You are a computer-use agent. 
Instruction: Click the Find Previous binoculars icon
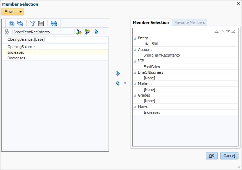79,32
